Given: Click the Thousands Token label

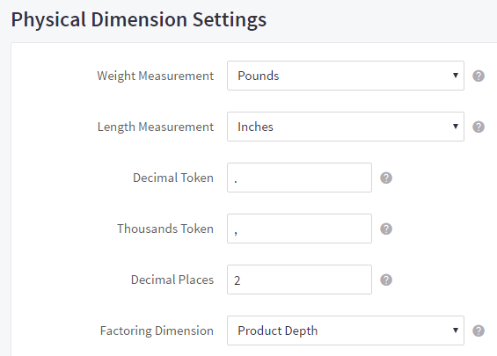Looking at the screenshot, I should point(165,229).
